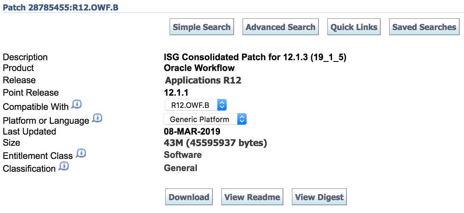This screenshot has width=464, height=213.
Task: Open the Entitlement Class info icon
Action: click(x=81, y=153)
